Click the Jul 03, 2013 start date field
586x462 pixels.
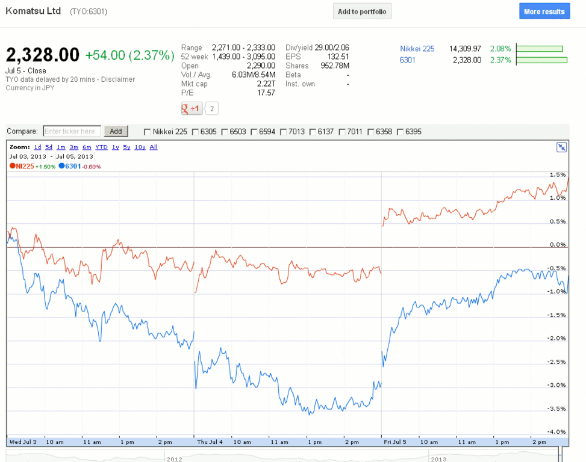28,156
